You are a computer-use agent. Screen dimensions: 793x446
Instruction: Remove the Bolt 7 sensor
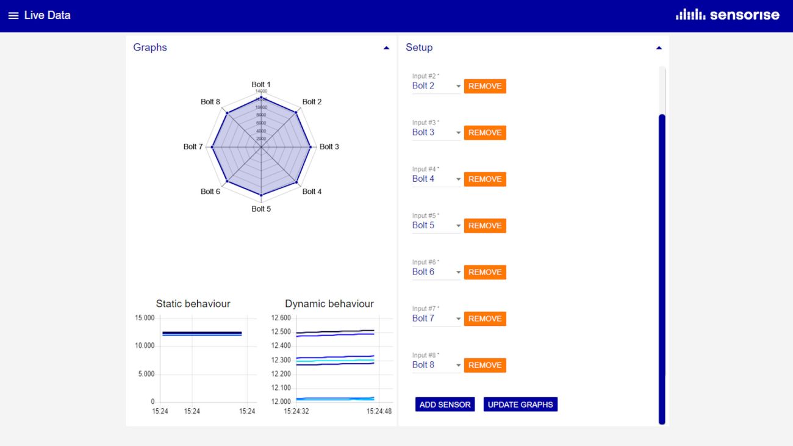(485, 318)
